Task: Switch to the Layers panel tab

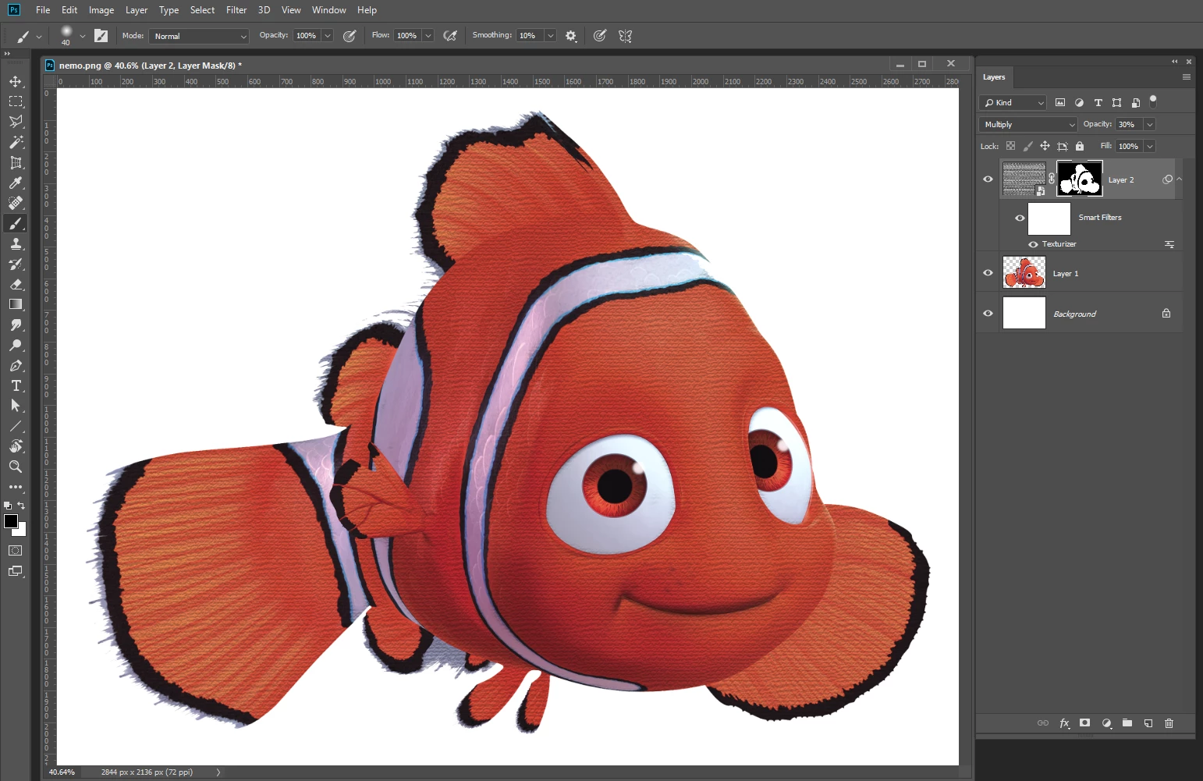Action: (x=994, y=77)
